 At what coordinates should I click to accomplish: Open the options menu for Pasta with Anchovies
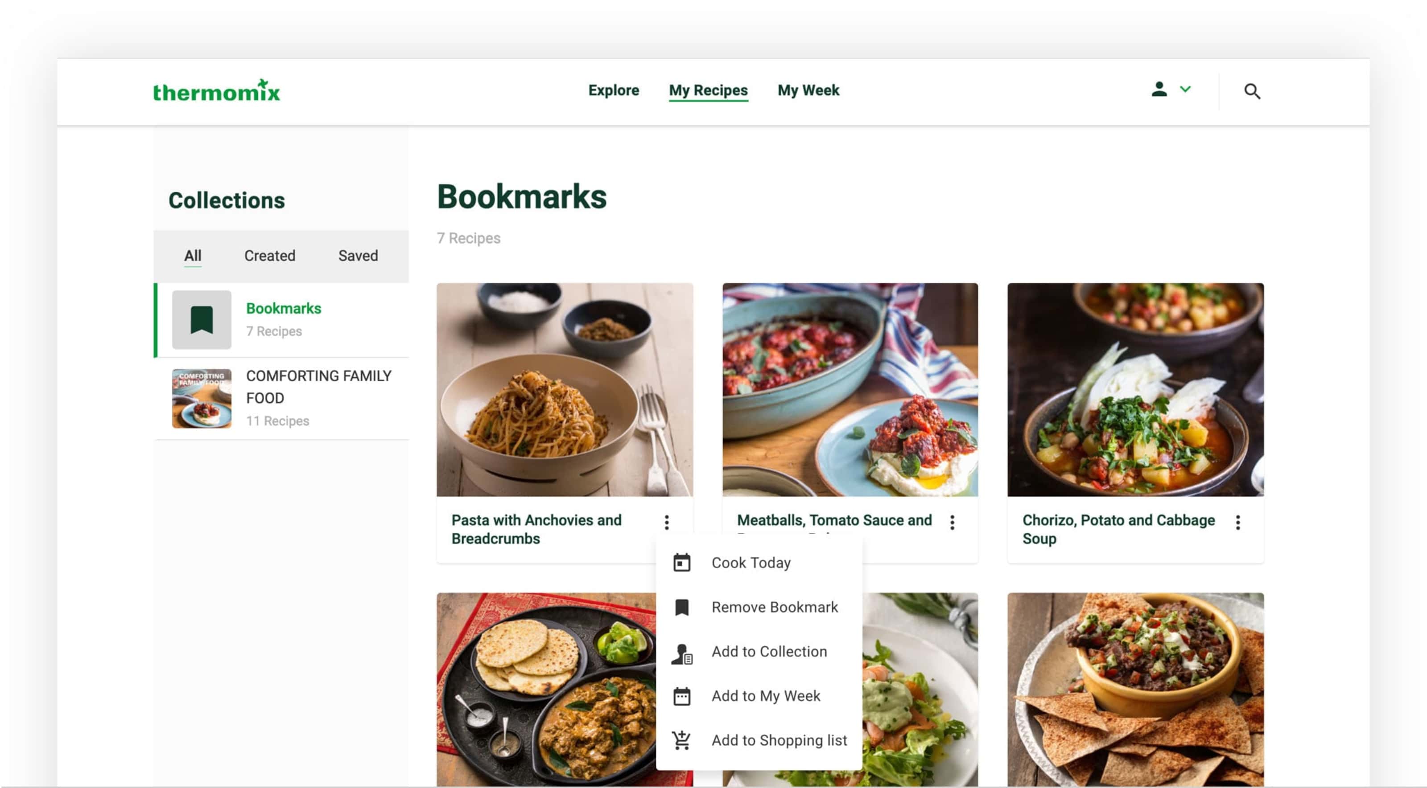tap(667, 522)
